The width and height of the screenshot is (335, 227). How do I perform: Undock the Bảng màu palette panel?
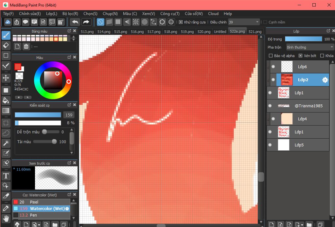click(69, 31)
